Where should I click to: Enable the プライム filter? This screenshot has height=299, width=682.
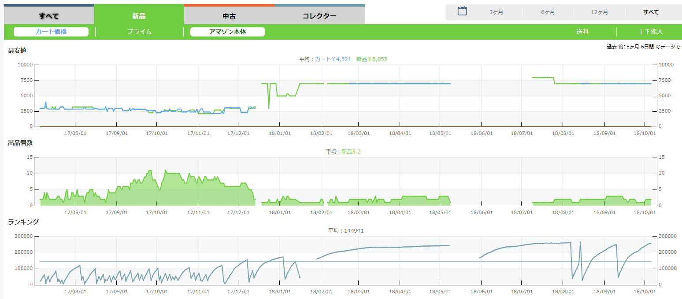point(139,32)
